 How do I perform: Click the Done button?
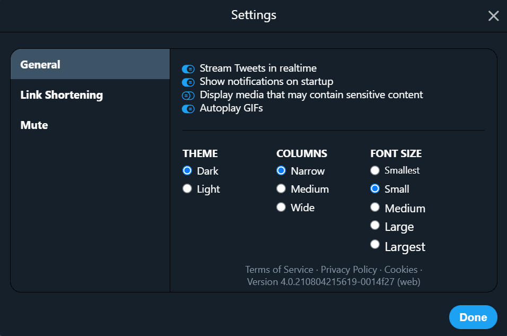(473, 317)
